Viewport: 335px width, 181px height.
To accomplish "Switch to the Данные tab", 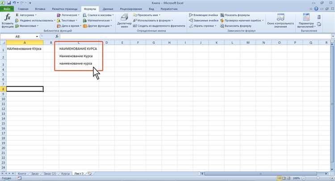I will (108, 9).
